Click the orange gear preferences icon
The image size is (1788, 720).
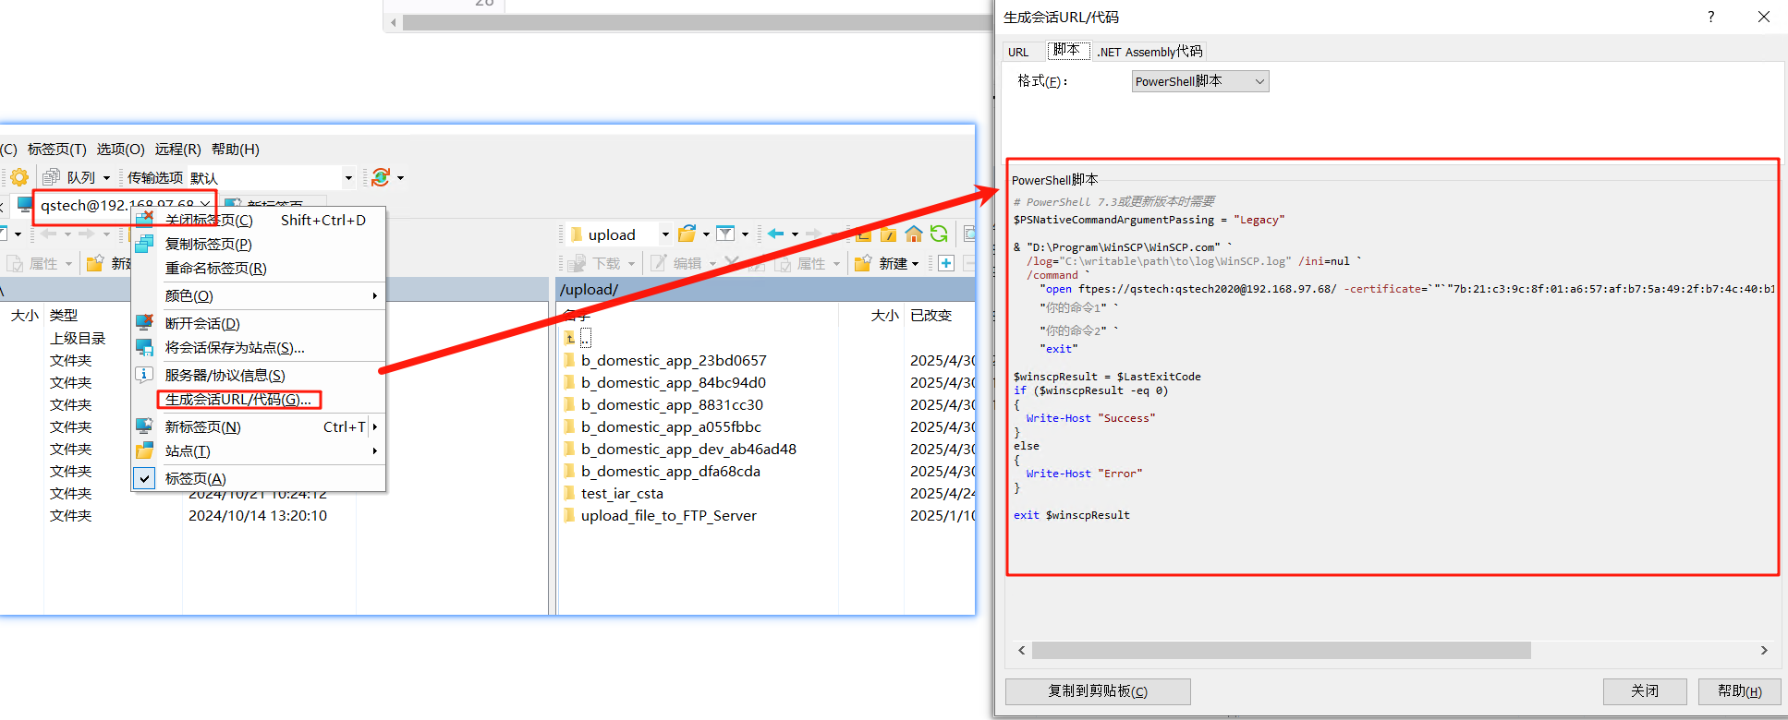(x=19, y=177)
